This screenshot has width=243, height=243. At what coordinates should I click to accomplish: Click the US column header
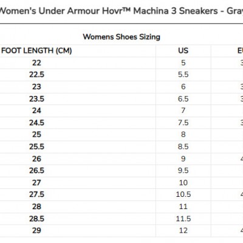tap(183, 50)
